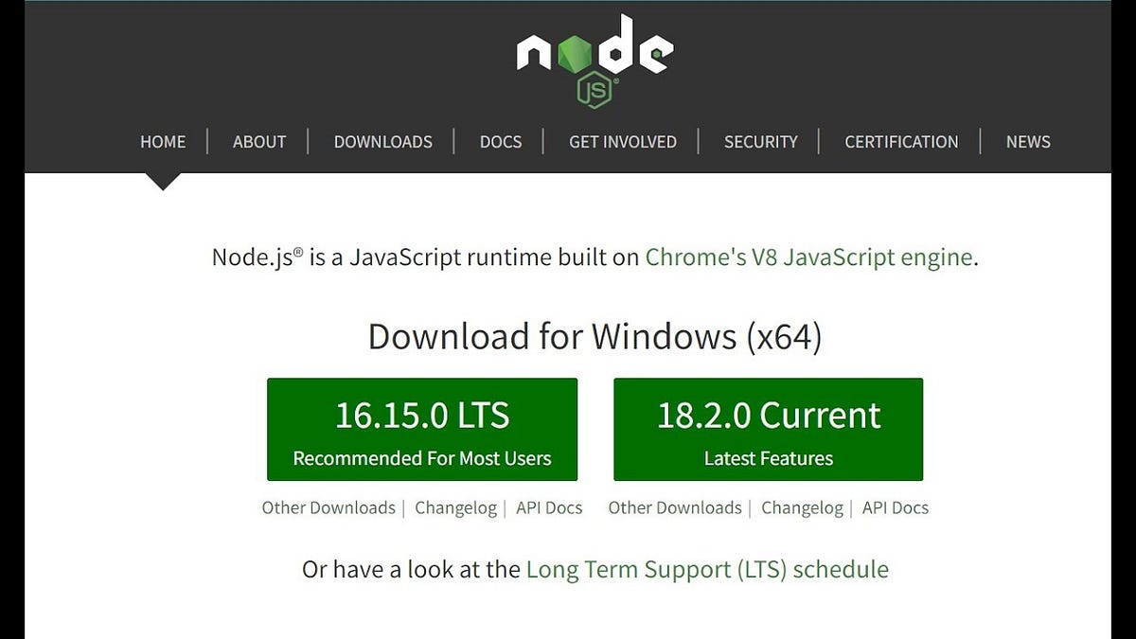Image resolution: width=1136 pixels, height=639 pixels.
Task: Open the NEWS section
Action: click(x=1028, y=141)
